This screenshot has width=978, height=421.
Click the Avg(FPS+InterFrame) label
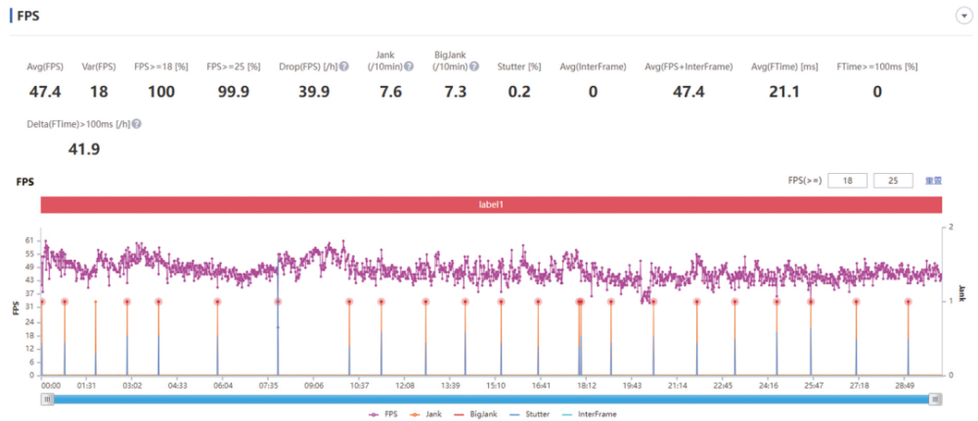click(x=689, y=66)
